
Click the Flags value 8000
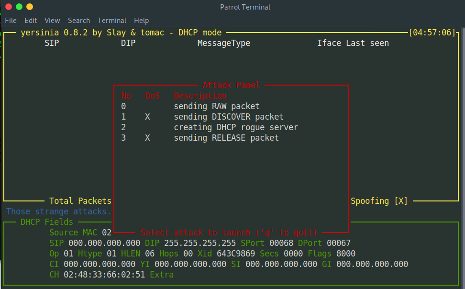point(346,254)
